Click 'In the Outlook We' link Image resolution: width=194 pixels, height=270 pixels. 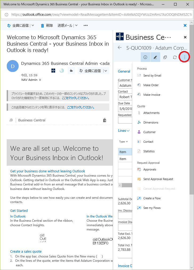100,216
